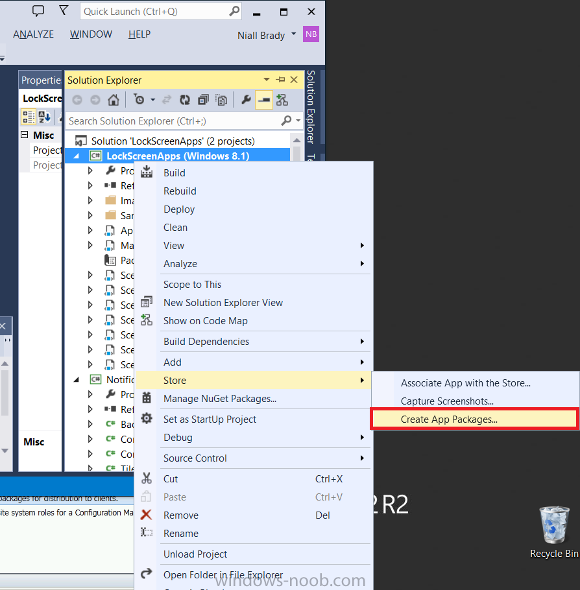Open Properties via the wrench icon
This screenshot has width=580, height=590.
(x=246, y=100)
